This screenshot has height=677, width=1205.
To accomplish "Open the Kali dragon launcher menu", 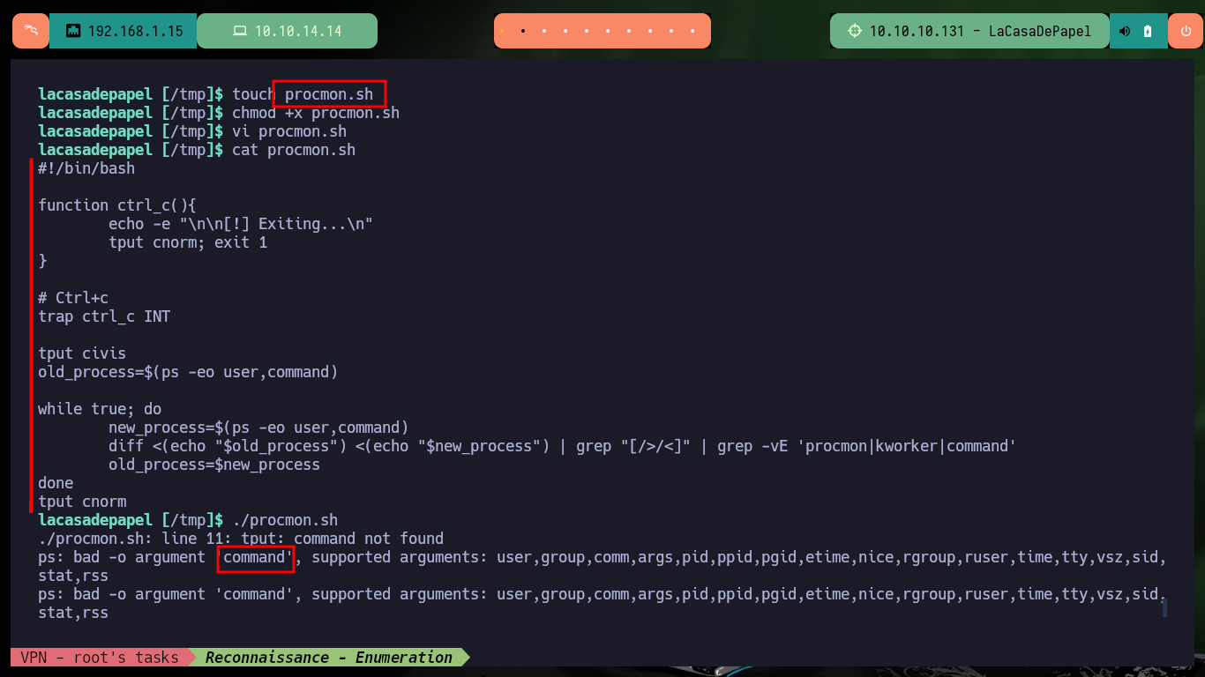I will 30,31.
